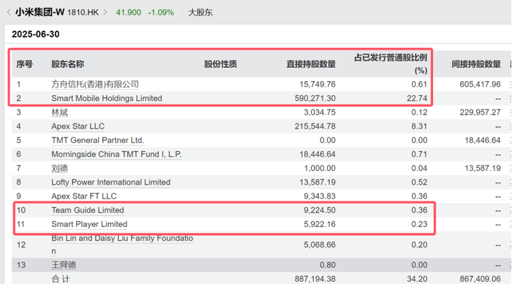
Task: Open 林斌 shareholder link
Action: coord(59,112)
